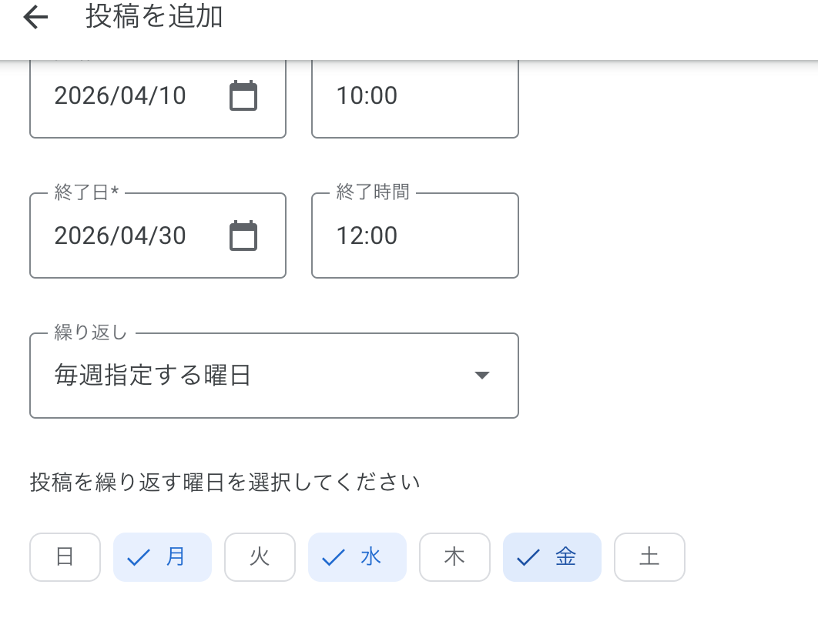
Task: Select Saturday 土 day chip
Action: click(x=649, y=557)
